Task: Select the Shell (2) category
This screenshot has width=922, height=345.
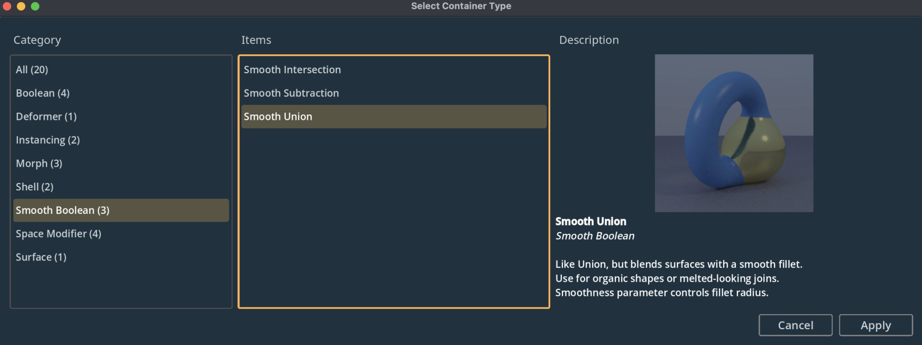Action: pos(121,187)
